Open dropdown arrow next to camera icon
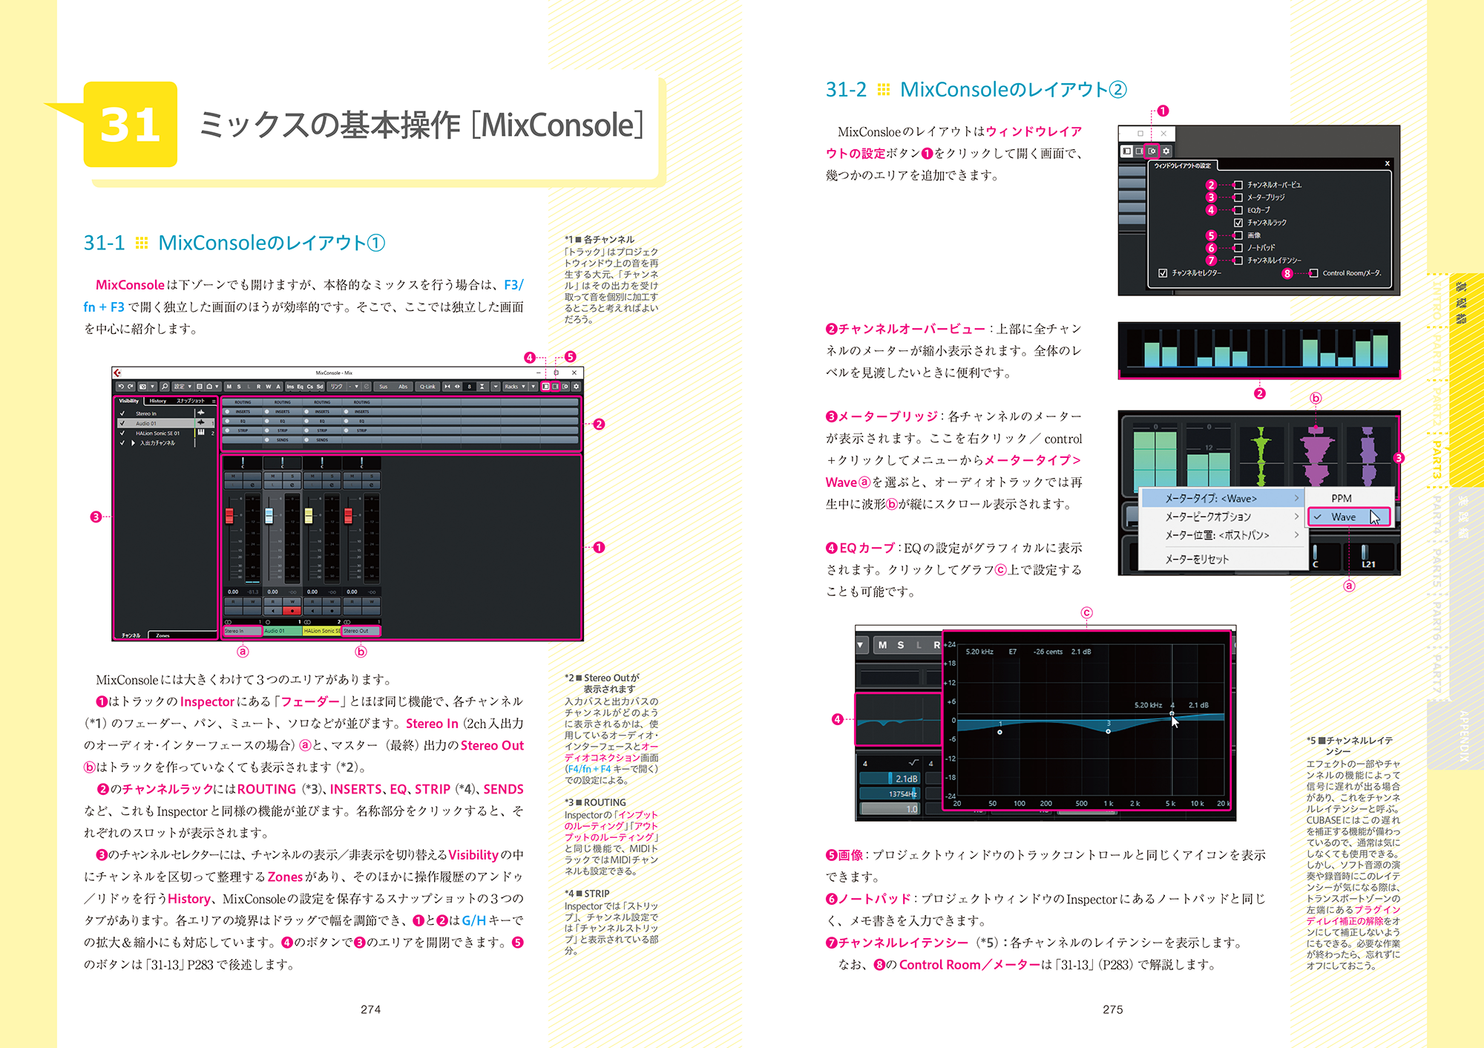Image resolution: width=1484 pixels, height=1048 pixels. click(152, 387)
